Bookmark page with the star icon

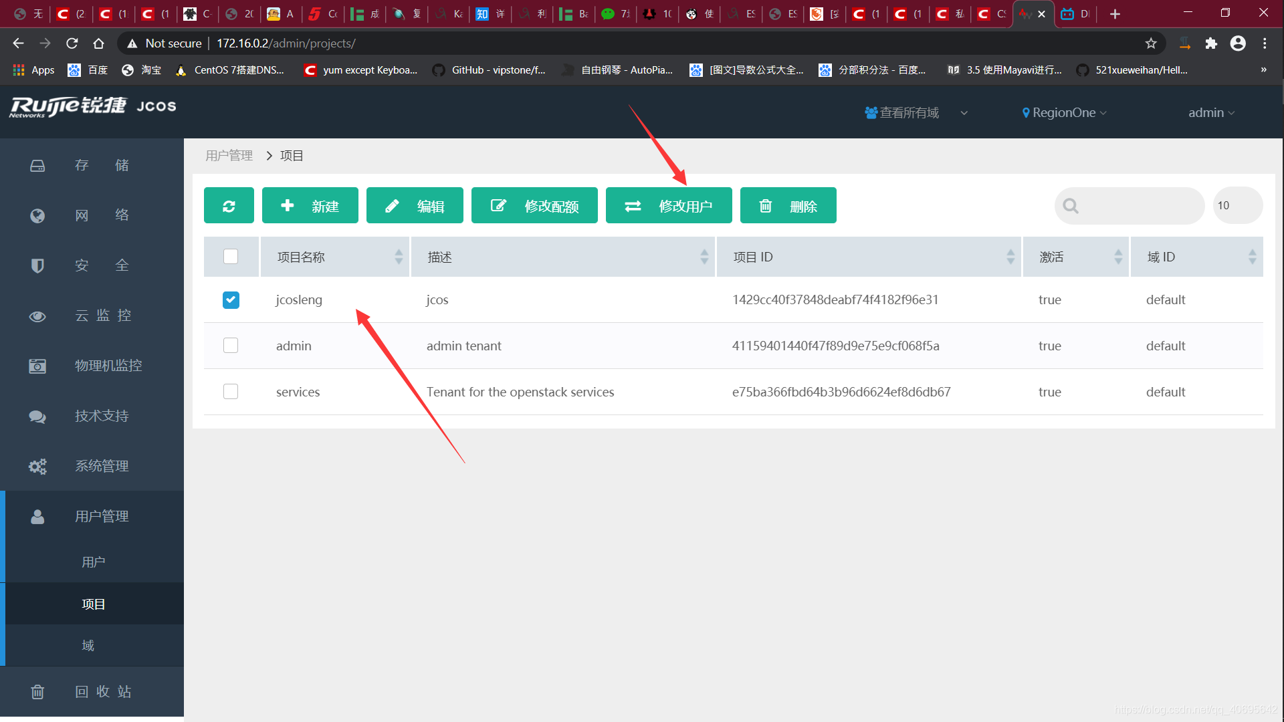tap(1150, 43)
